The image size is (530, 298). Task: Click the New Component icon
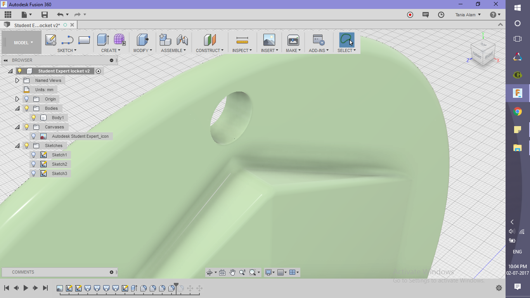tap(166, 40)
